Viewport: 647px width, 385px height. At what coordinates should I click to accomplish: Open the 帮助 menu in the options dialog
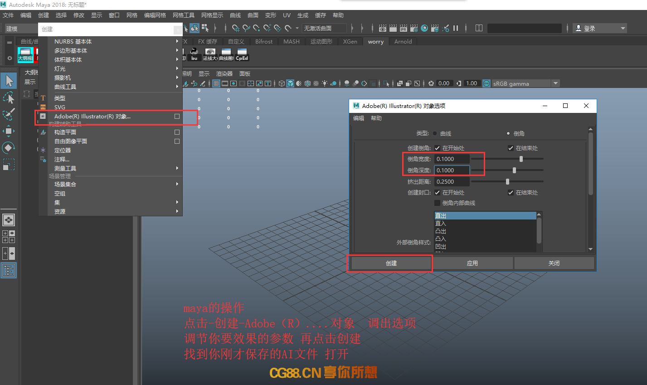[x=376, y=118]
